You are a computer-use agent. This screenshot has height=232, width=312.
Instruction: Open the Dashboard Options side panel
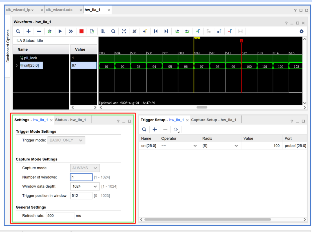pos(8,46)
